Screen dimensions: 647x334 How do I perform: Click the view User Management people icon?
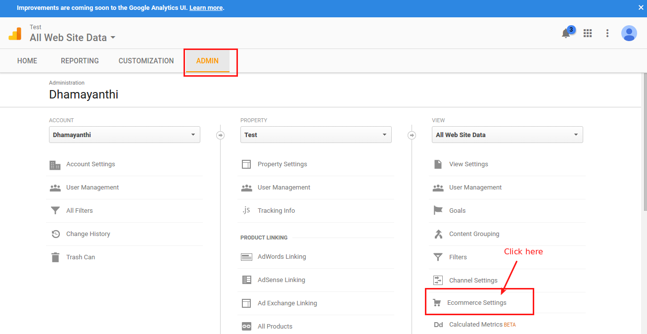[438, 188]
